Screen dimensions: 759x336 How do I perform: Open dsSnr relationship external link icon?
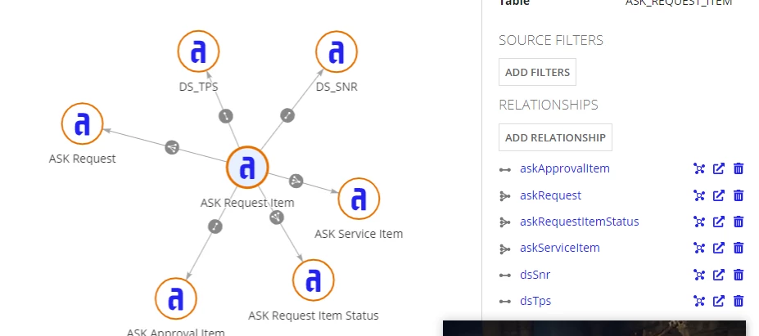click(719, 275)
